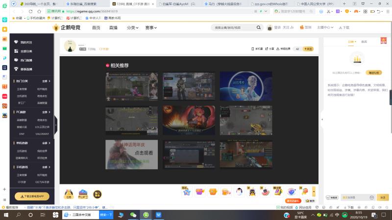392x220 pixels.
Task: Expand the 分类 dropdown menu
Action: pyautogui.click(x=132, y=28)
